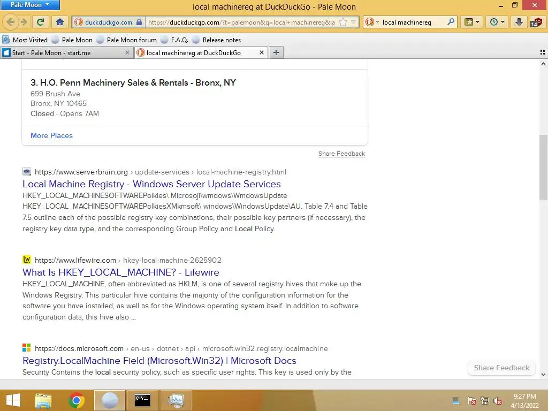Image resolution: width=548 pixels, height=411 pixels.
Task: Click the Action Center flag tray icon
Action: coord(471,401)
